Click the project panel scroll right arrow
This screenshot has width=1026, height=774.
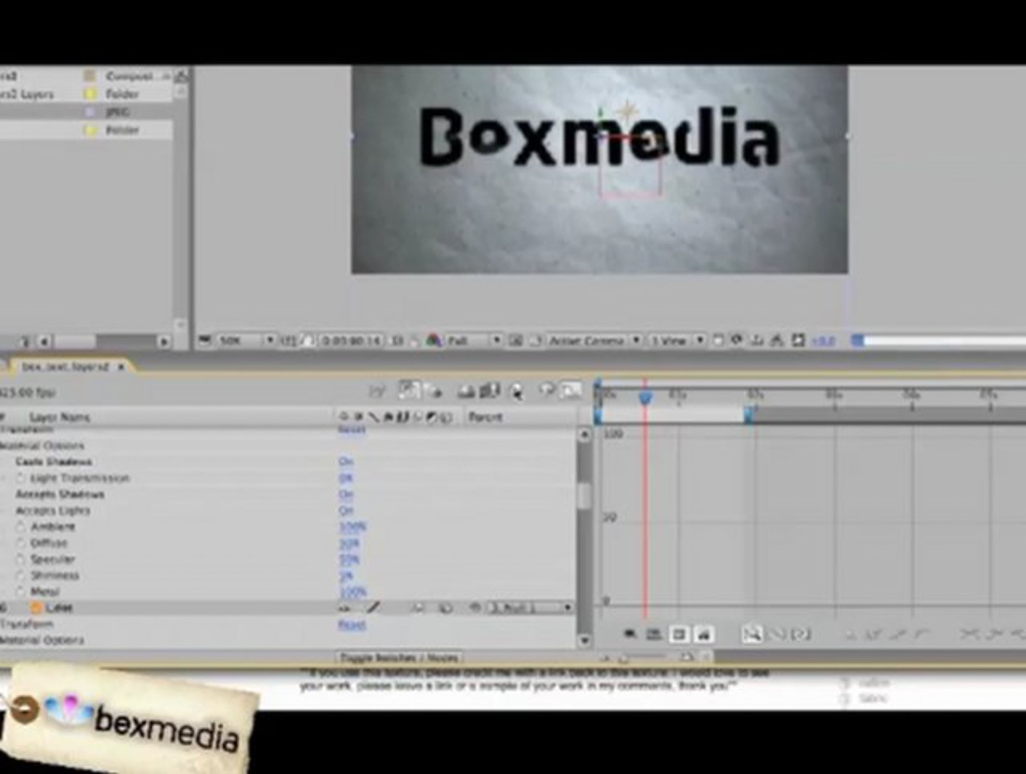point(163,342)
